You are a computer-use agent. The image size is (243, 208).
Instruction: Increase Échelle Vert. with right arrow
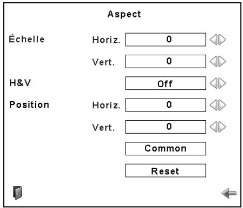pyautogui.click(x=222, y=61)
